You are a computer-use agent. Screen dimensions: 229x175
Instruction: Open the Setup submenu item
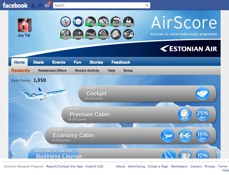click(x=128, y=71)
